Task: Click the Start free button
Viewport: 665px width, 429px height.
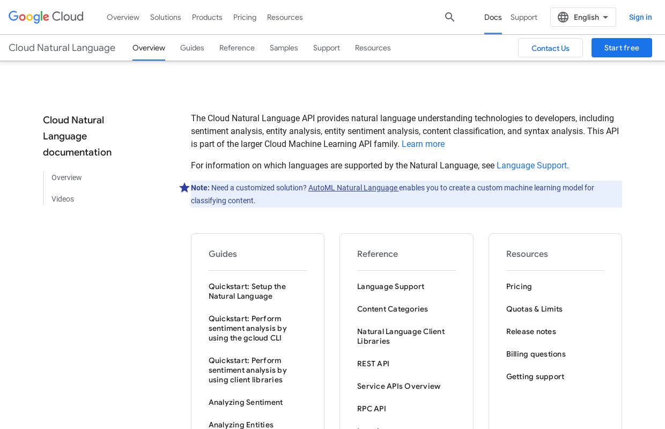Action: pyautogui.click(x=622, y=48)
